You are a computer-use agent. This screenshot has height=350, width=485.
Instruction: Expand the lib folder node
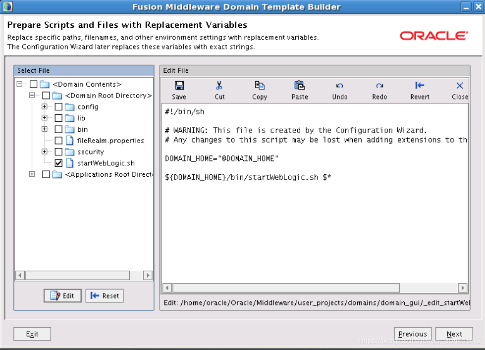[x=45, y=118]
